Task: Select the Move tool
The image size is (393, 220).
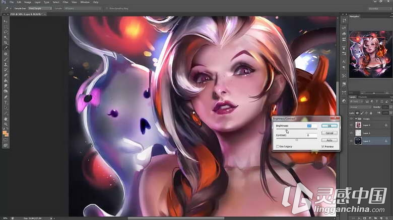Action: (6, 22)
